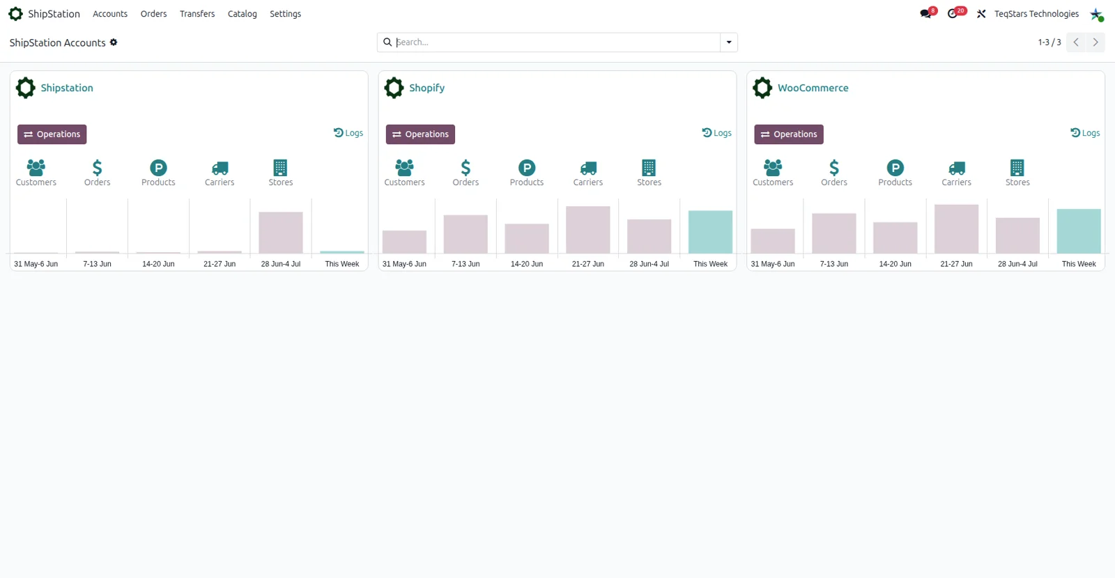Click Operations button in Shopify card

click(420, 134)
